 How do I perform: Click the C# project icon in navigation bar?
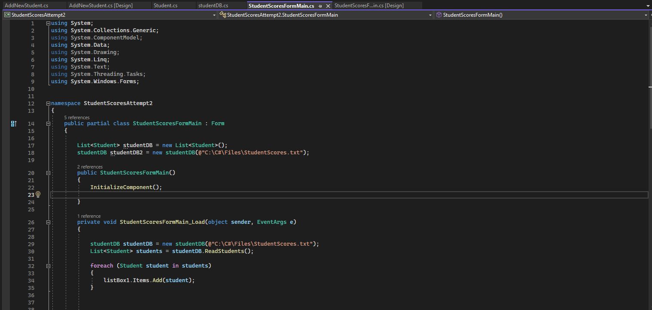coord(7,15)
